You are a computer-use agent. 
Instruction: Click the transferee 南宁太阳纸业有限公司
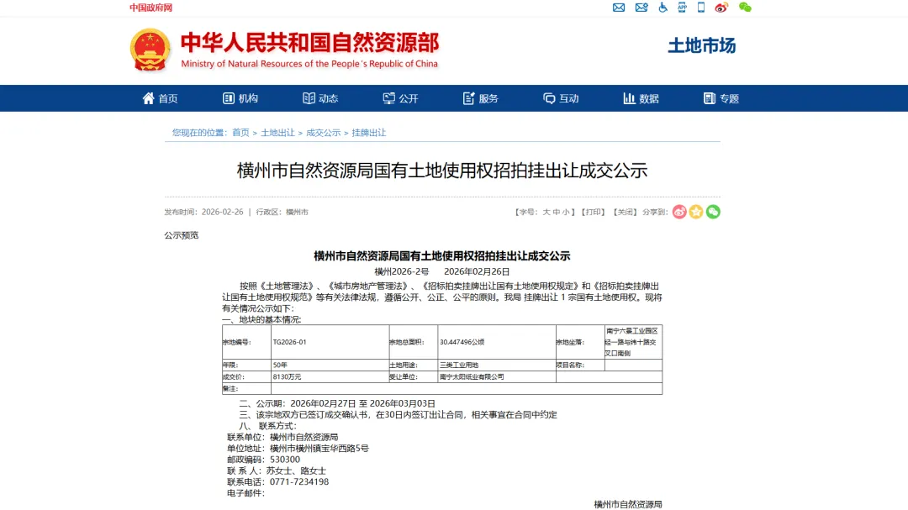click(472, 377)
